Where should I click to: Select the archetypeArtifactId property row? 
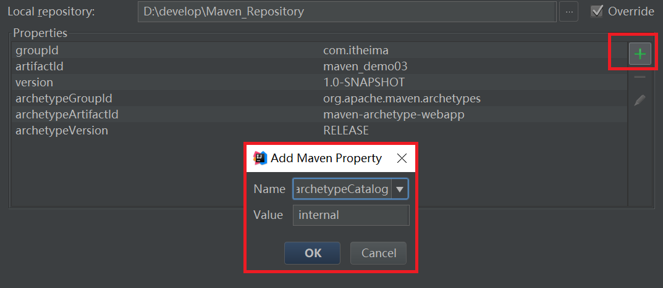click(x=319, y=115)
